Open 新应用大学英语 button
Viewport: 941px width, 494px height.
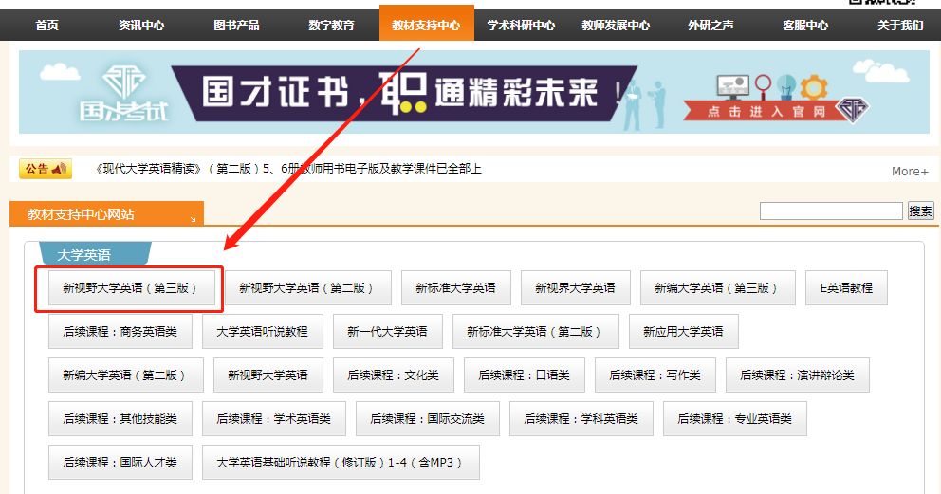[x=684, y=332]
